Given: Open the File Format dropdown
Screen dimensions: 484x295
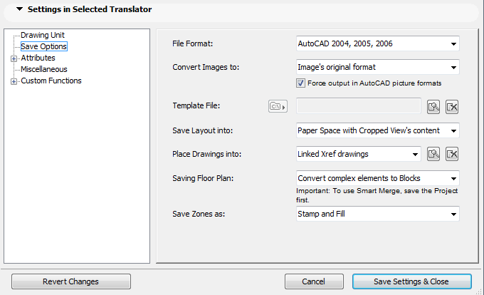Looking at the screenshot, I should tap(377, 44).
